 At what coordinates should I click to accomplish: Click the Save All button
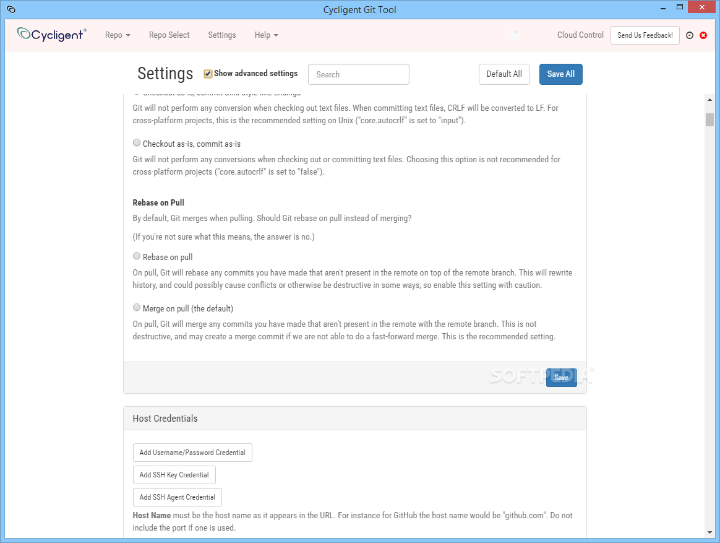coord(560,74)
